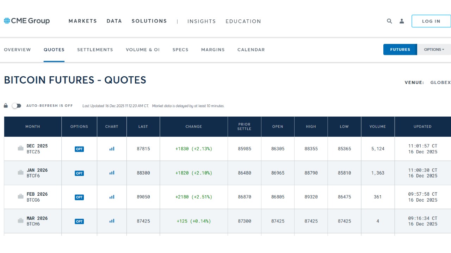451x253 pixels.
Task: Open the INSIGHTS menu
Action: 202,21
